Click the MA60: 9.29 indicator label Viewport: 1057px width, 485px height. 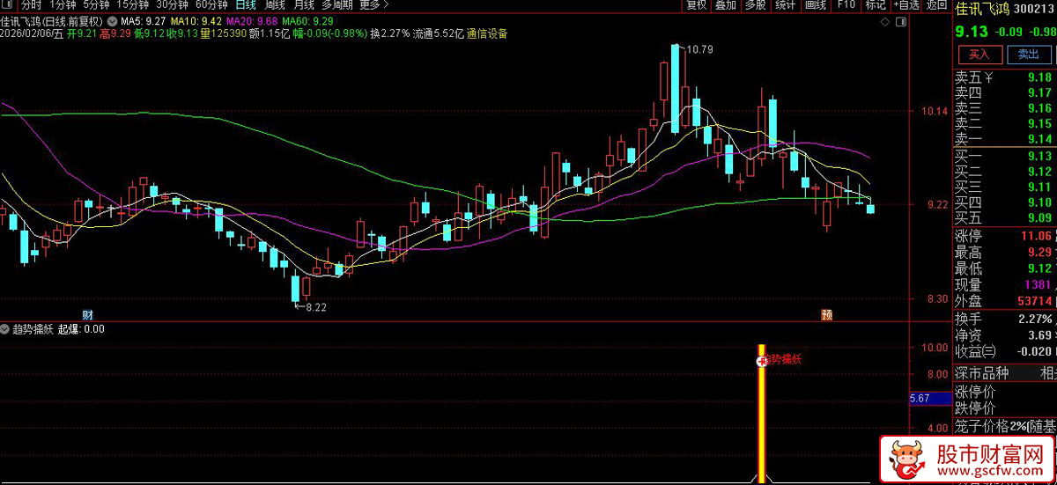click(308, 19)
